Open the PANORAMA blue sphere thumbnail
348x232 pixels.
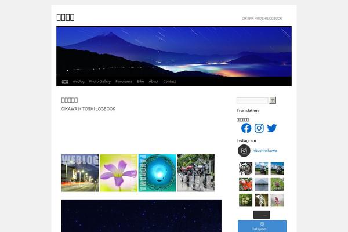[x=157, y=173]
